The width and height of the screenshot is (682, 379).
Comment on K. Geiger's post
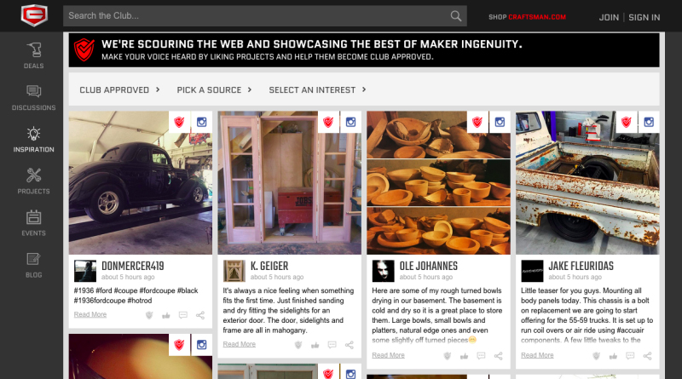[x=332, y=345]
